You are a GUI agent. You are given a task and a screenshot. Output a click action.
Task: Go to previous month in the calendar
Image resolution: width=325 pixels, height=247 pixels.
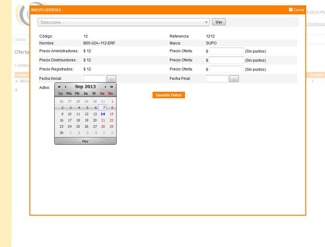(x=65, y=87)
